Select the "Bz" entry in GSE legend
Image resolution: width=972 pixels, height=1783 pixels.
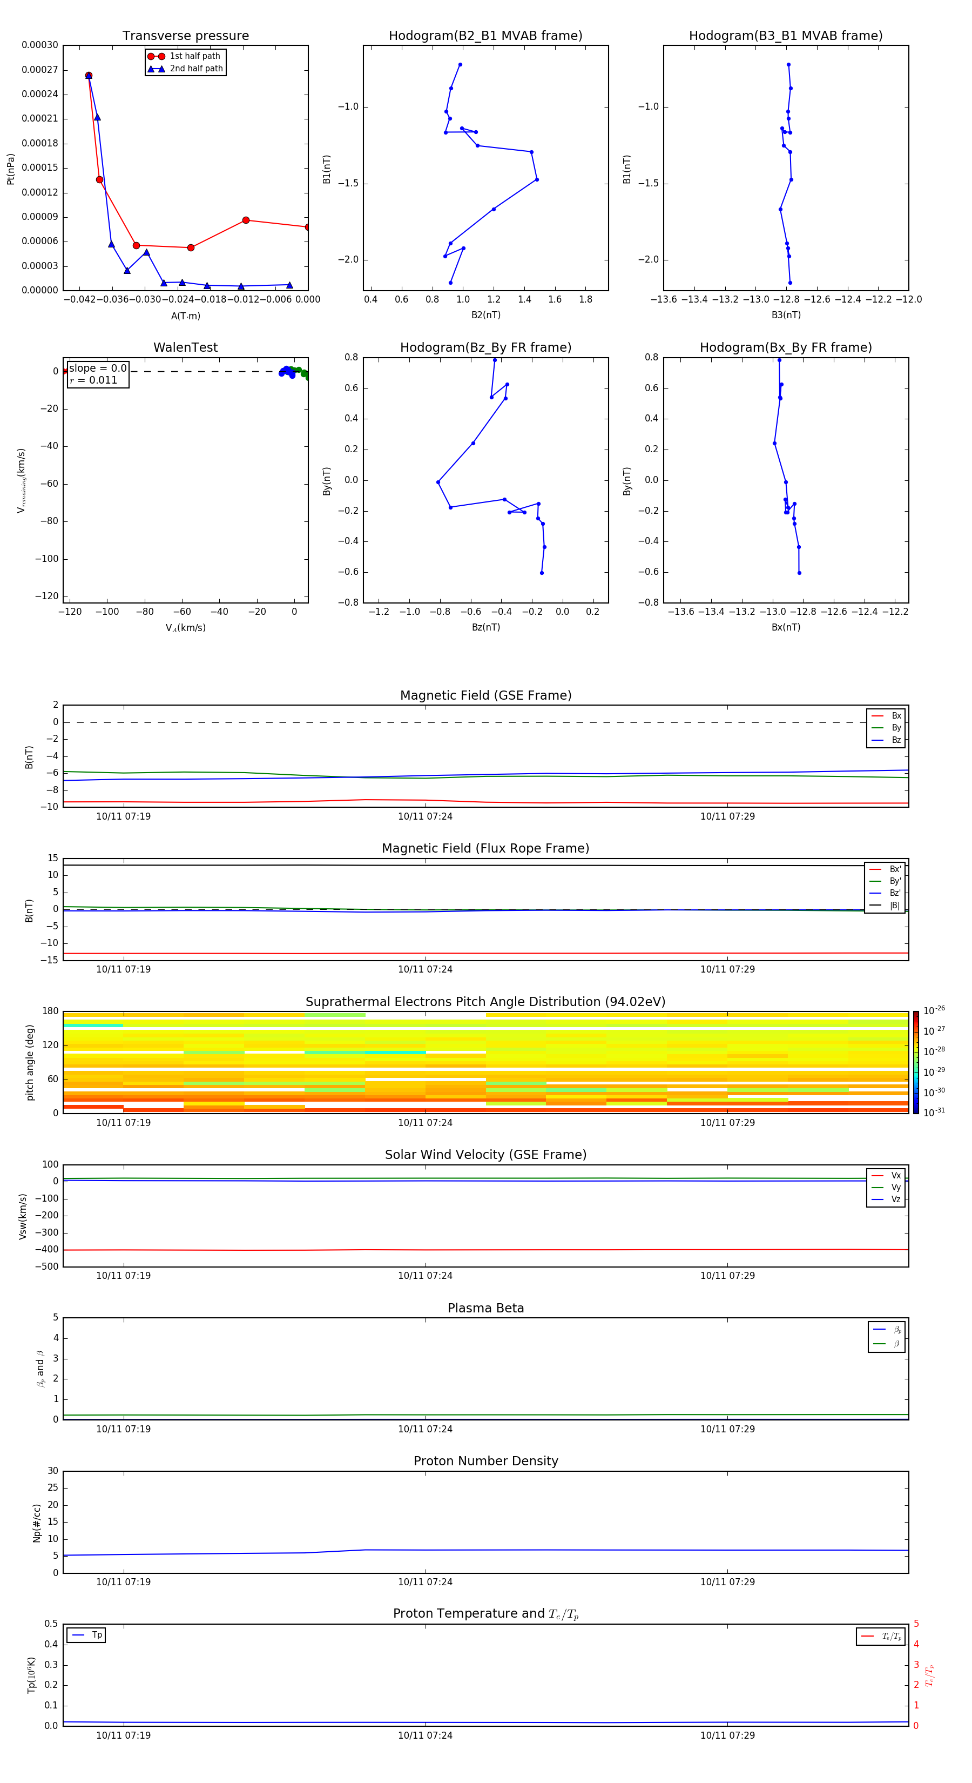[886, 741]
